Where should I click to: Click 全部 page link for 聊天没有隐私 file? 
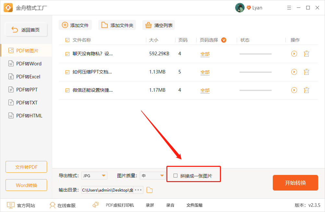205,54
